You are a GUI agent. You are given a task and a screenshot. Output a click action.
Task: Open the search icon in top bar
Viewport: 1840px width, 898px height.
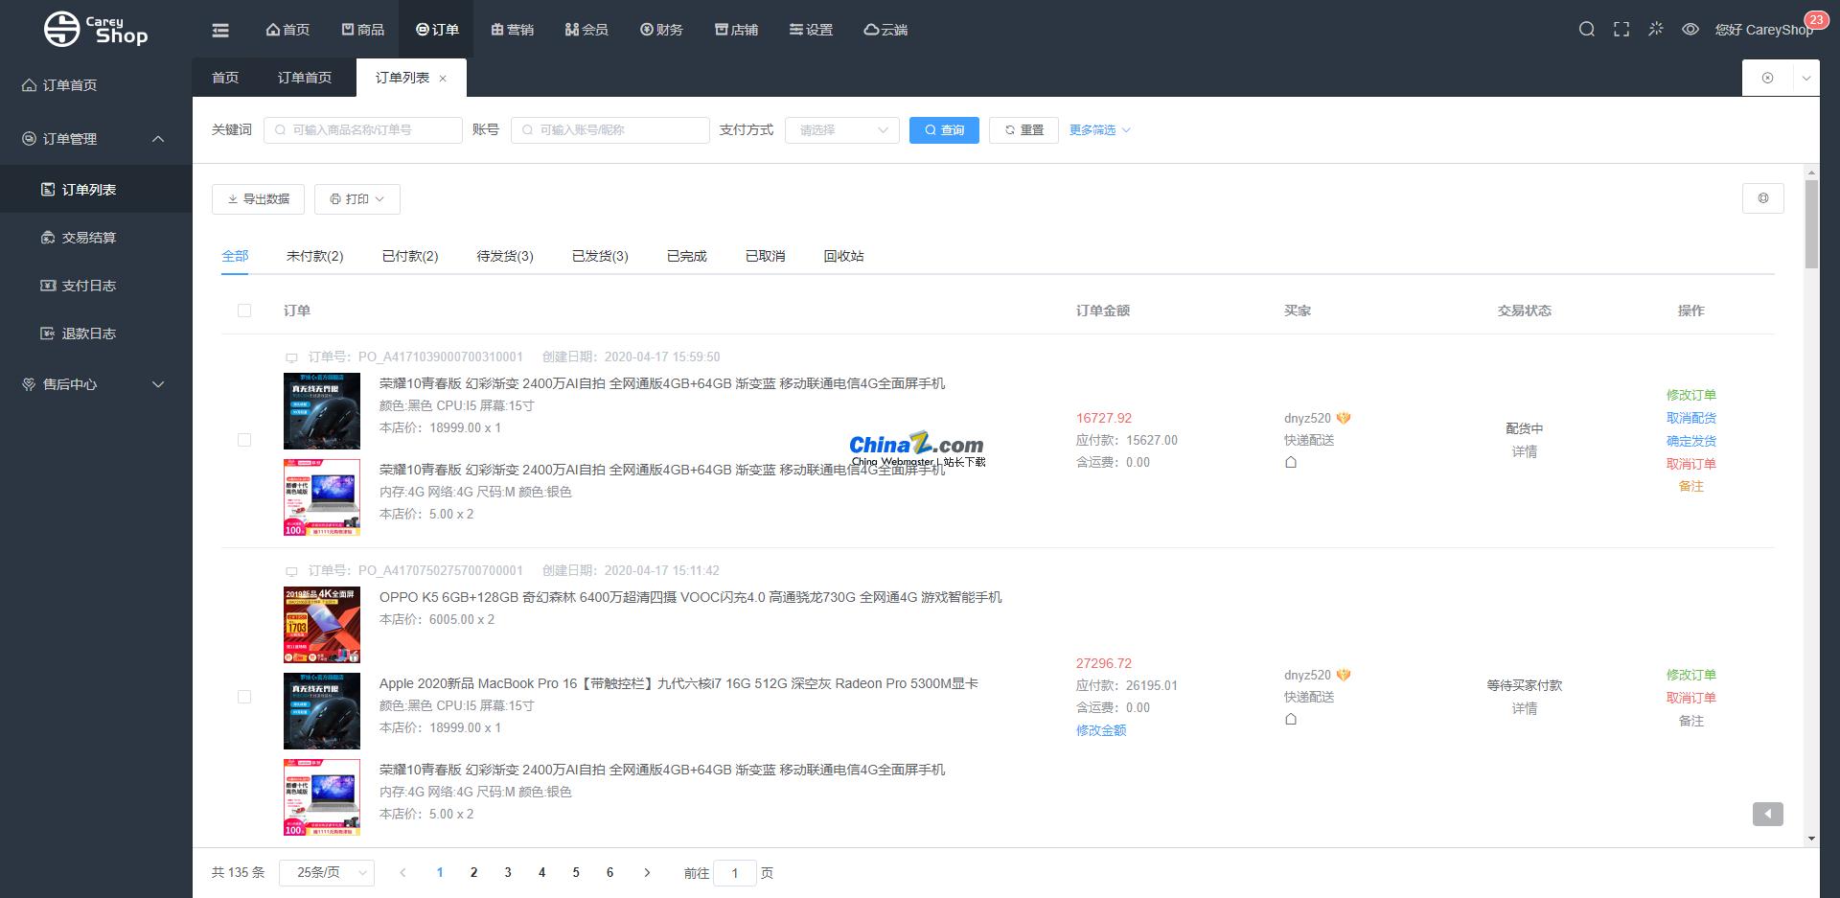tap(1587, 30)
